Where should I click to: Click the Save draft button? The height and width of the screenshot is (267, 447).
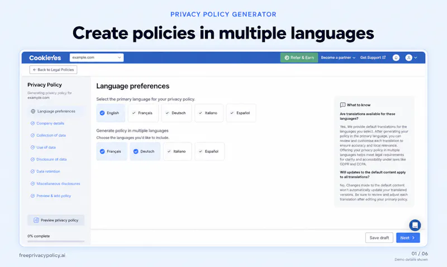(379, 237)
